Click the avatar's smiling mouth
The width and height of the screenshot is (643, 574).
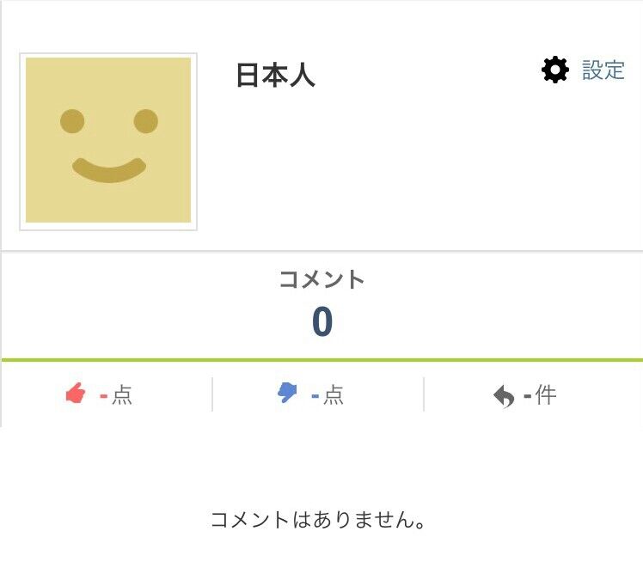click(109, 171)
